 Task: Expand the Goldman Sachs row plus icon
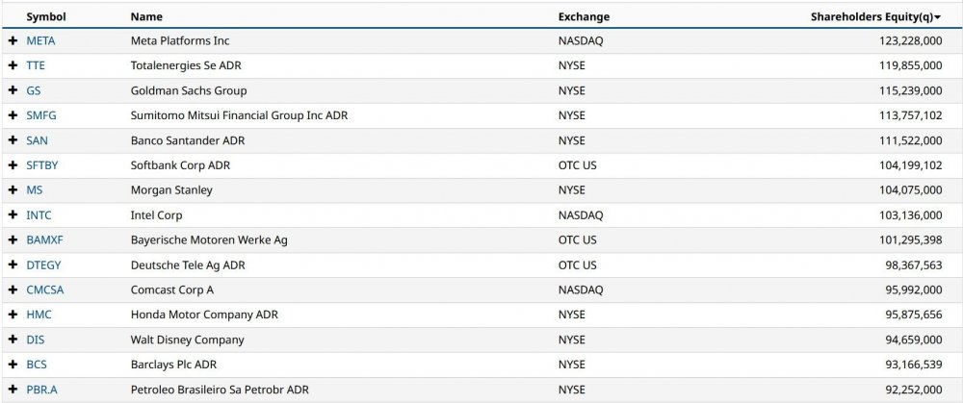(x=13, y=91)
